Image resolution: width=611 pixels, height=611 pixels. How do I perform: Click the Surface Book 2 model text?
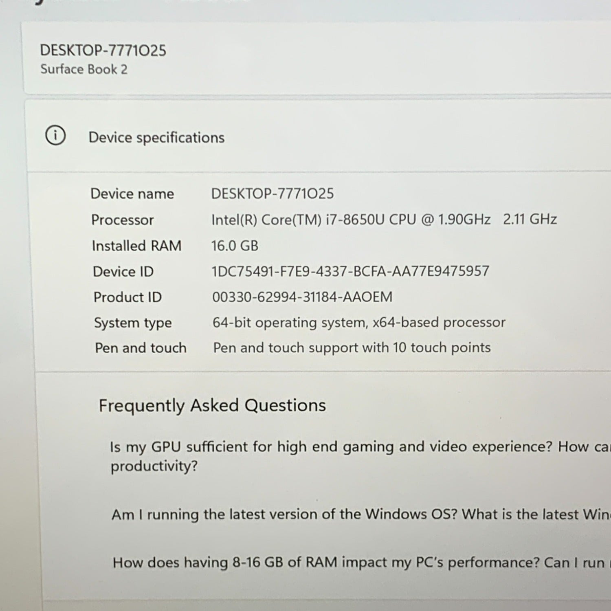[x=84, y=69]
